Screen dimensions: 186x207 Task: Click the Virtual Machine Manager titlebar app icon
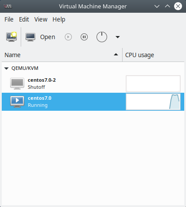coord(8,7)
